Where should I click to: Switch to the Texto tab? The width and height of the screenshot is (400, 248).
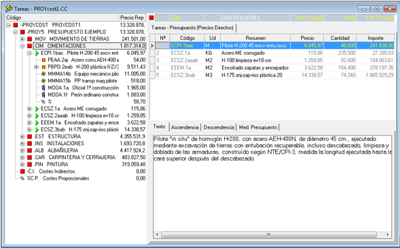[x=159, y=127]
